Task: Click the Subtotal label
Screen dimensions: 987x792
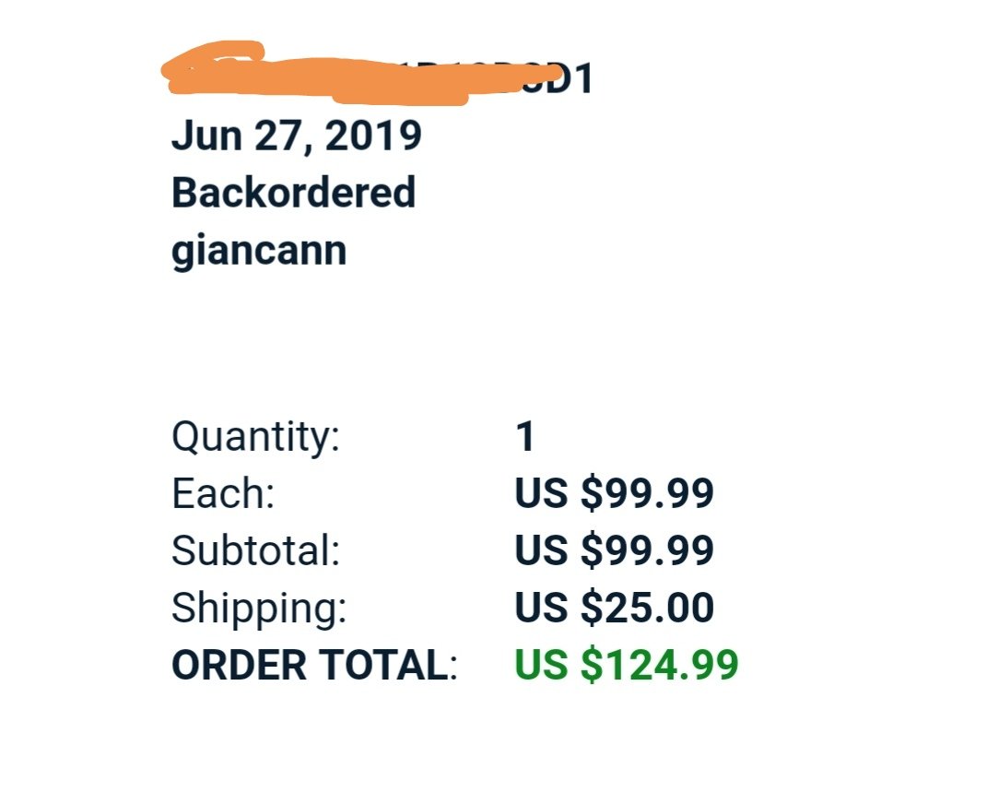Action: (255, 551)
